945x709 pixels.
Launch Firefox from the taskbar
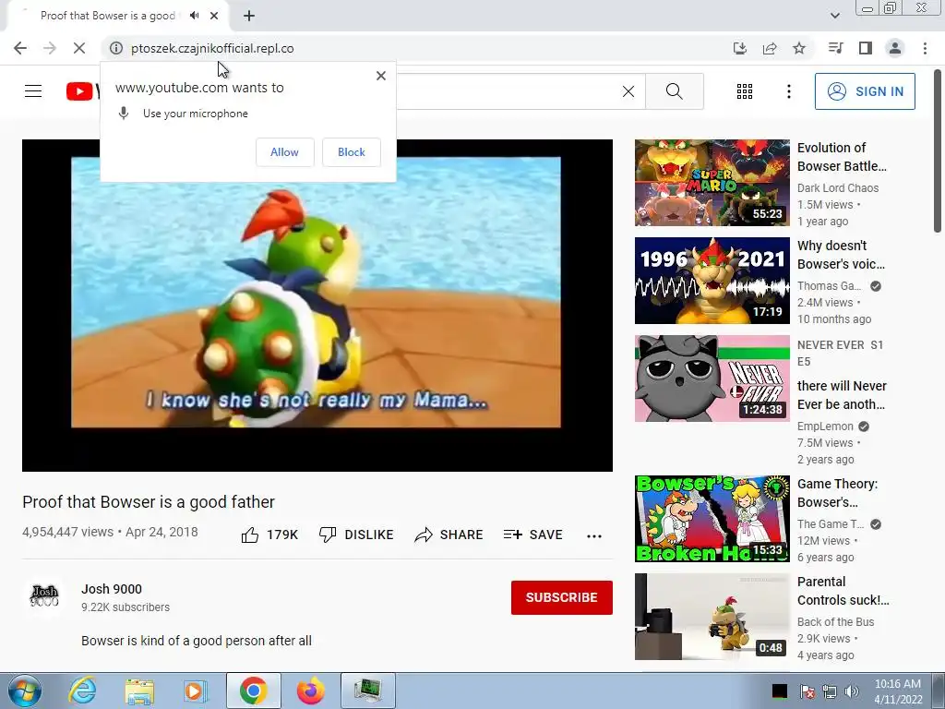[310, 691]
